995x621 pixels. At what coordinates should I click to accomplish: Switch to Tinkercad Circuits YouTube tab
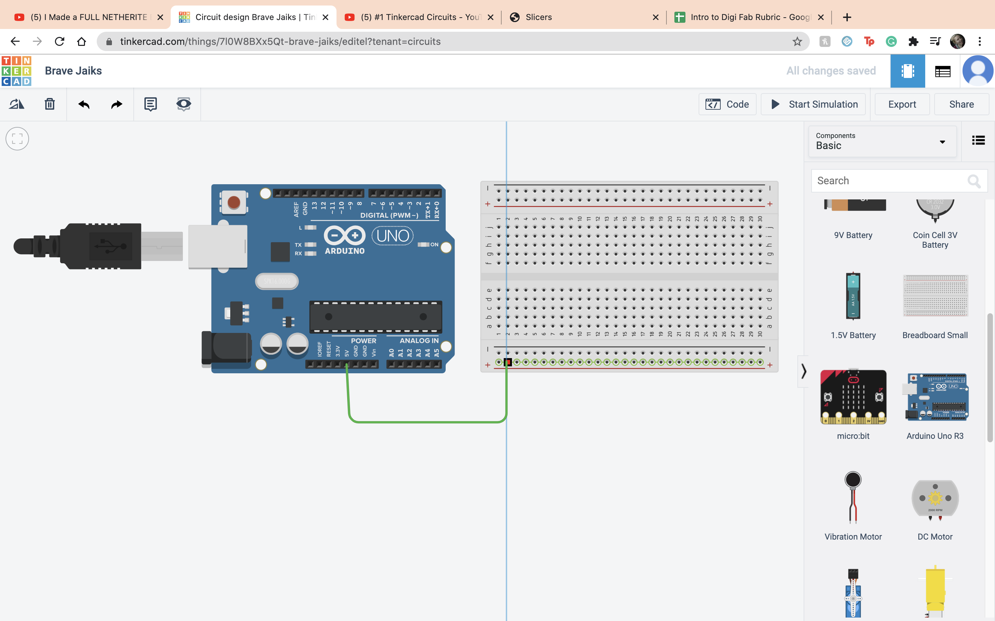point(419,17)
